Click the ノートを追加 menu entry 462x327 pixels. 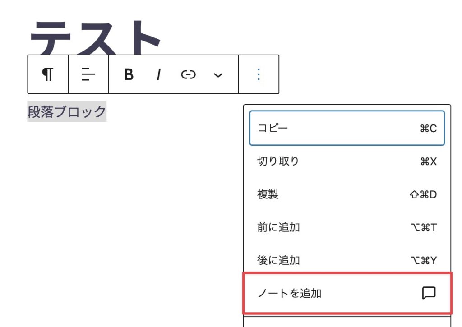[x=289, y=293]
